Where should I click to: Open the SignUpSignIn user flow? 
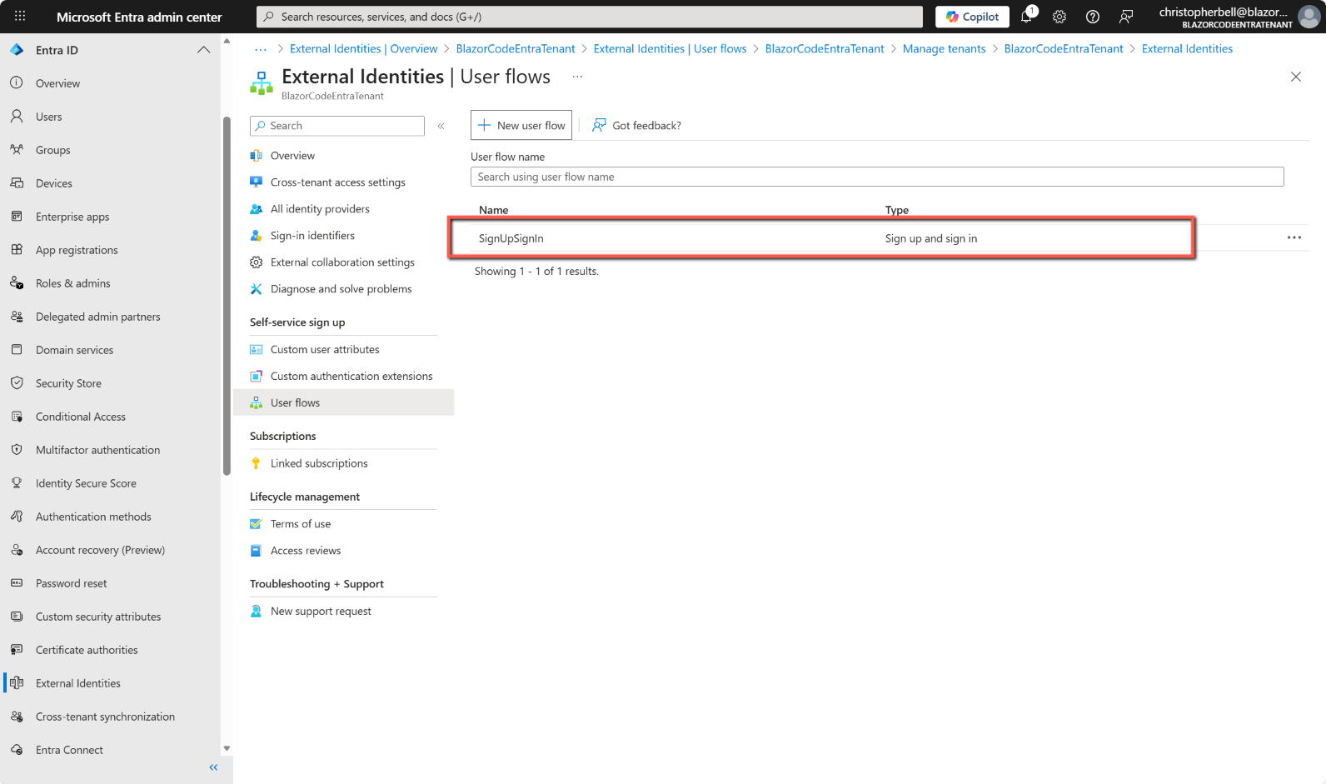tap(511, 238)
